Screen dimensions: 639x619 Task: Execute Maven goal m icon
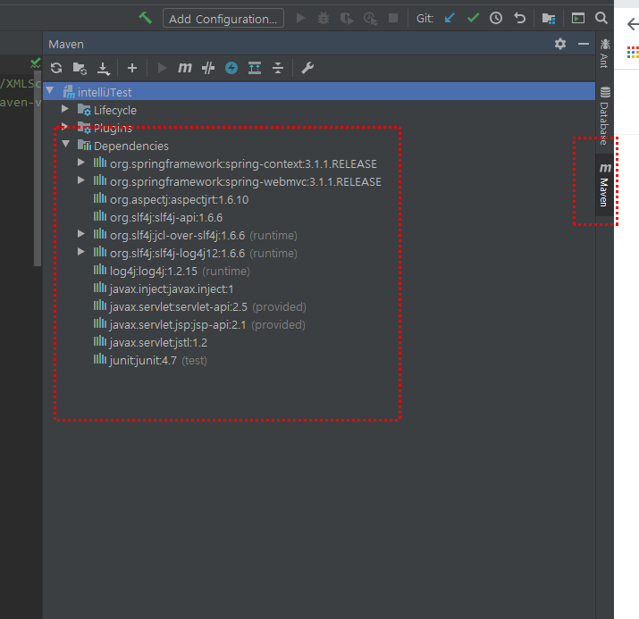click(x=185, y=68)
